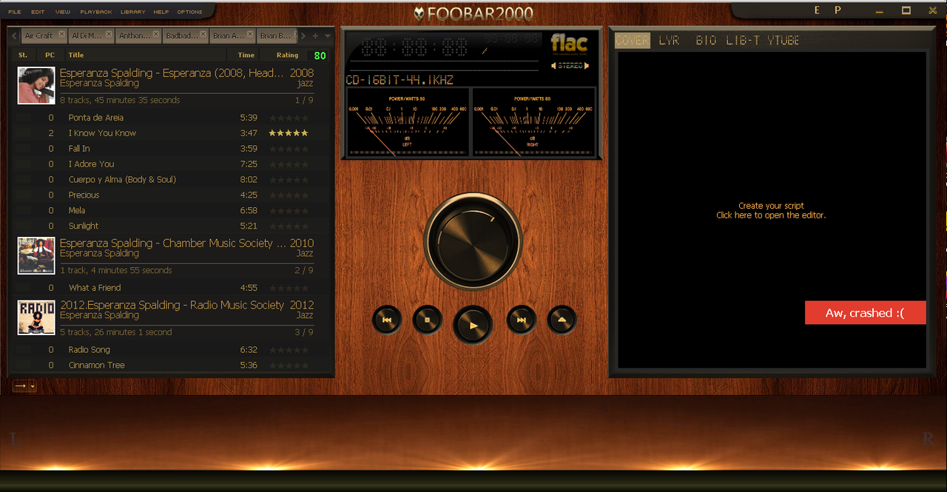Click the right channel VU meter

[x=533, y=122]
